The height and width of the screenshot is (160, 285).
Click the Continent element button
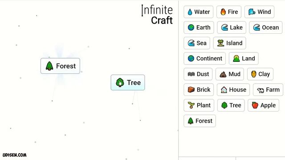205,59
